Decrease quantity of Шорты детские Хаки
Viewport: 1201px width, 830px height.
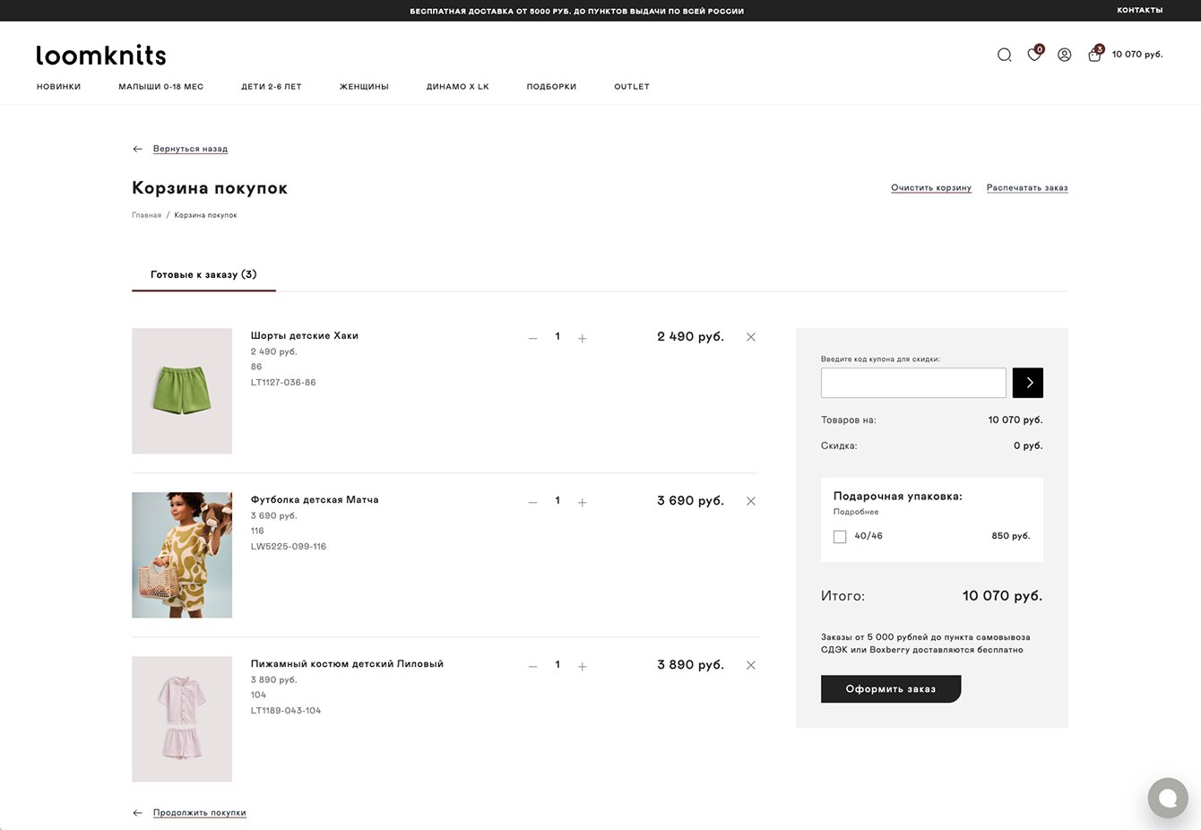532,338
